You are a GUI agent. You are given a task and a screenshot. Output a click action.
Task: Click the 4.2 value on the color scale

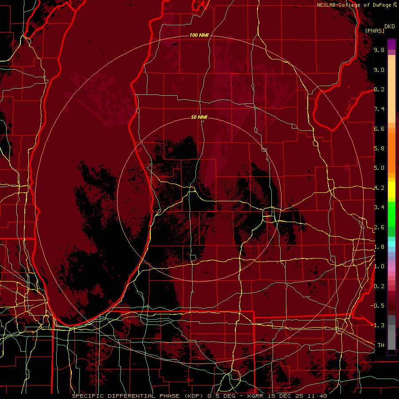pyautogui.click(x=379, y=188)
